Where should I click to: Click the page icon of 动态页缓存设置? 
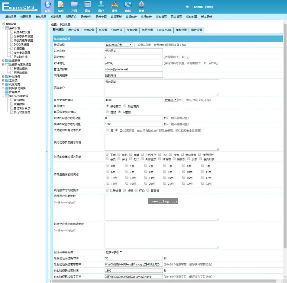pyautogui.click(x=12, y=40)
